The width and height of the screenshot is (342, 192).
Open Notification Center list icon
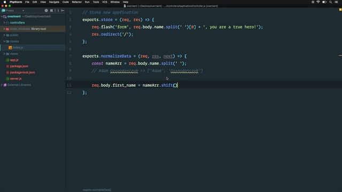coord(336,2)
